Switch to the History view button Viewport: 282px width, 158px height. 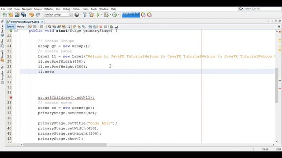[x=21, y=26]
